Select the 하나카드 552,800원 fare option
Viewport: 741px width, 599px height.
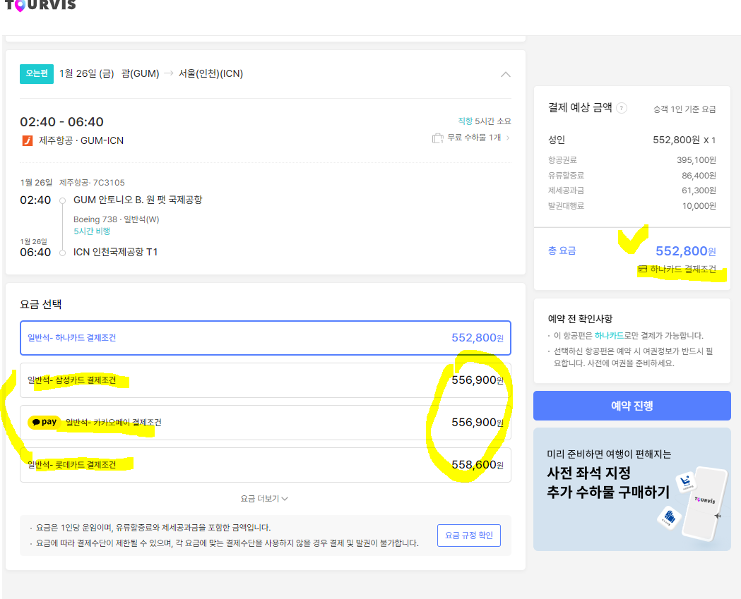(265, 338)
